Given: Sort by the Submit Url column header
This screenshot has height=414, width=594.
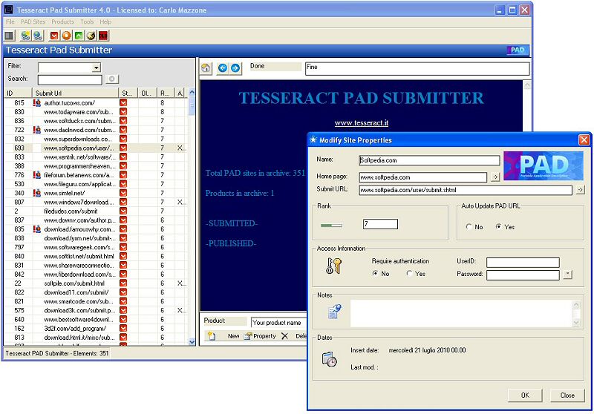Looking at the screenshot, I should point(76,93).
